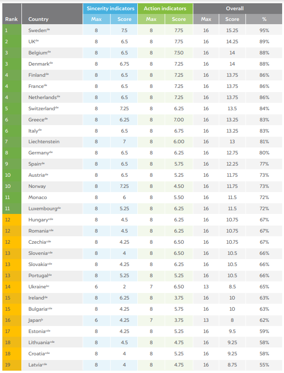Click the Action indicators column group header

pyautogui.click(x=165, y=8)
